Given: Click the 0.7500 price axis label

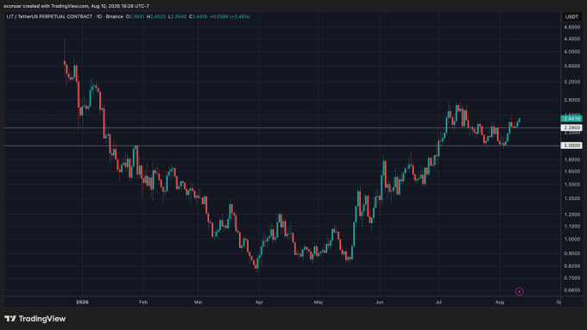Looking at the screenshot, I should (571, 278).
